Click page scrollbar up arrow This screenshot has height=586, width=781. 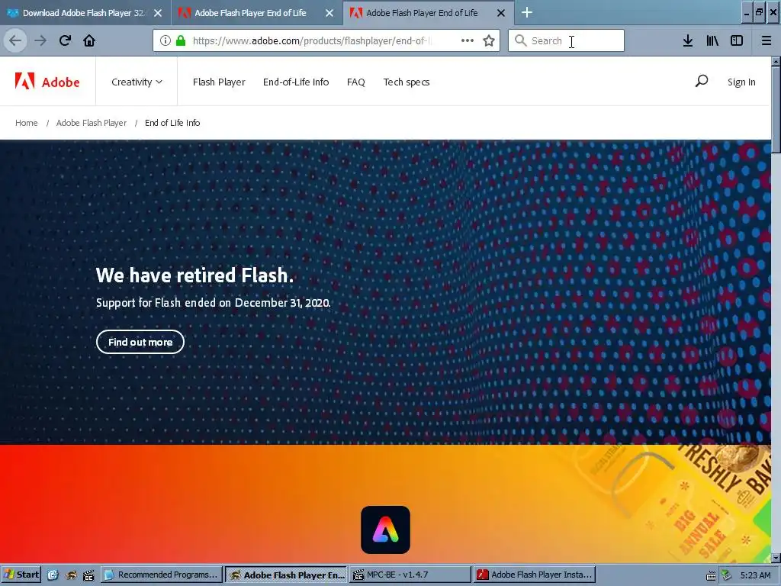point(776,61)
